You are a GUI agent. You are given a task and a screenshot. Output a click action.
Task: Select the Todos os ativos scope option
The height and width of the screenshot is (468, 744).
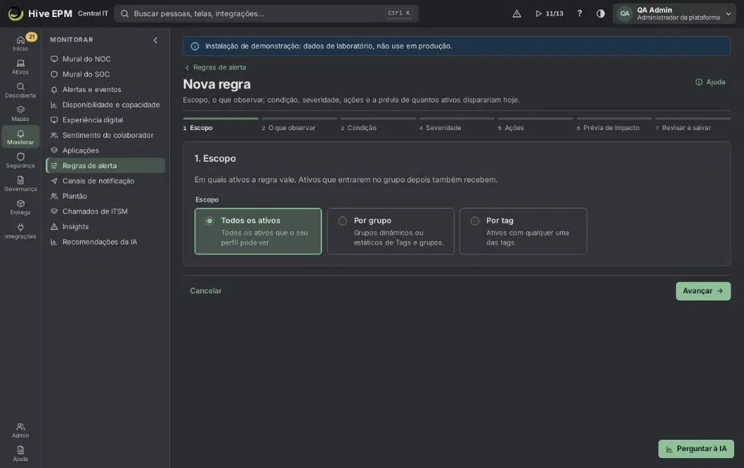click(x=258, y=231)
